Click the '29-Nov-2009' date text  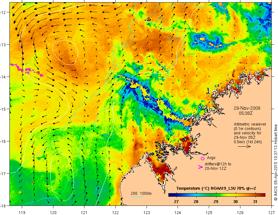point(247,108)
